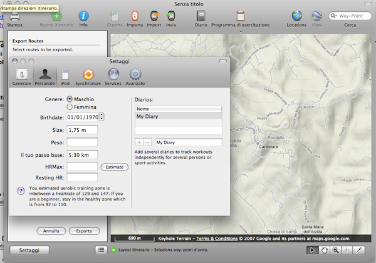Click the Annulla button

click(50, 231)
